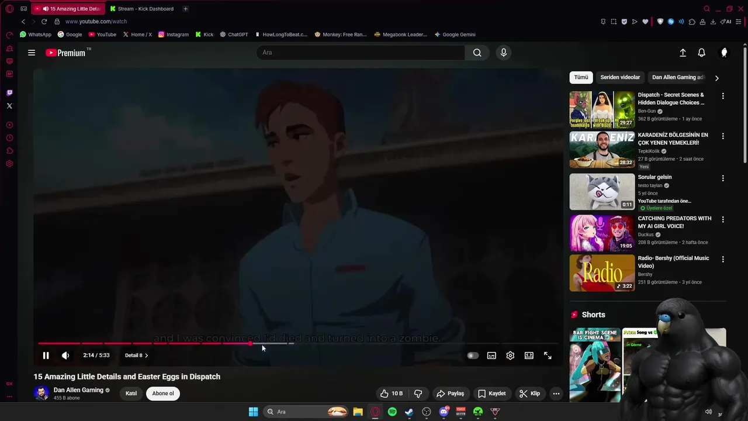
Task: Go to YouTube Premium home logo
Action: pyautogui.click(x=65, y=53)
